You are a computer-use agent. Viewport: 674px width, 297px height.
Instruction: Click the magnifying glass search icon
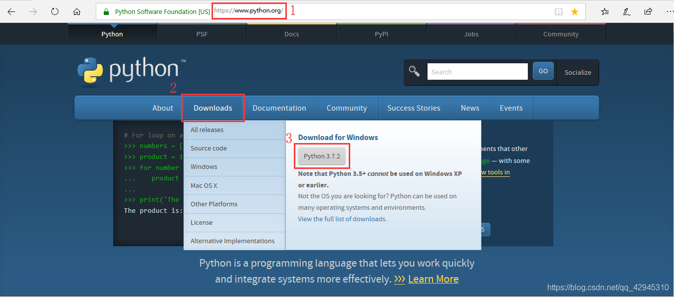pyautogui.click(x=414, y=71)
